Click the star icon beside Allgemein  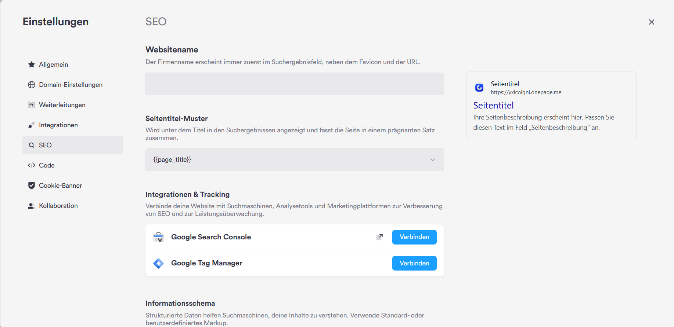click(x=32, y=65)
